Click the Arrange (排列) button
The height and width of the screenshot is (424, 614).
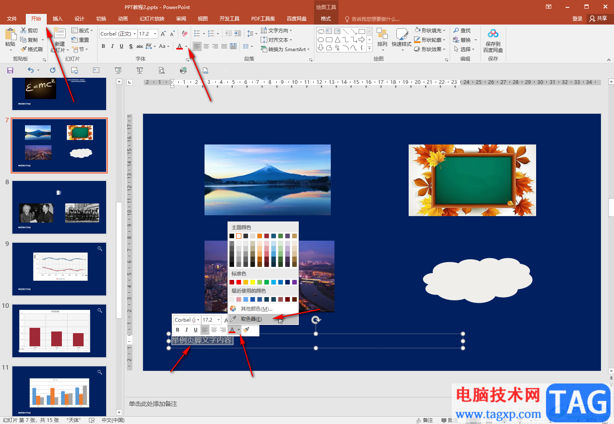382,40
